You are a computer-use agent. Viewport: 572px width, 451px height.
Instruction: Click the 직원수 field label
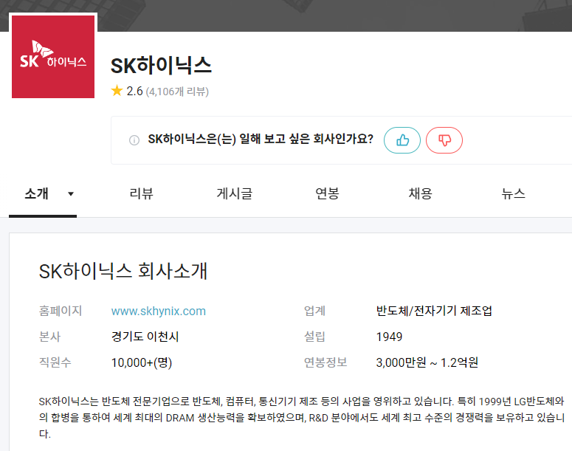pyautogui.click(x=55, y=362)
